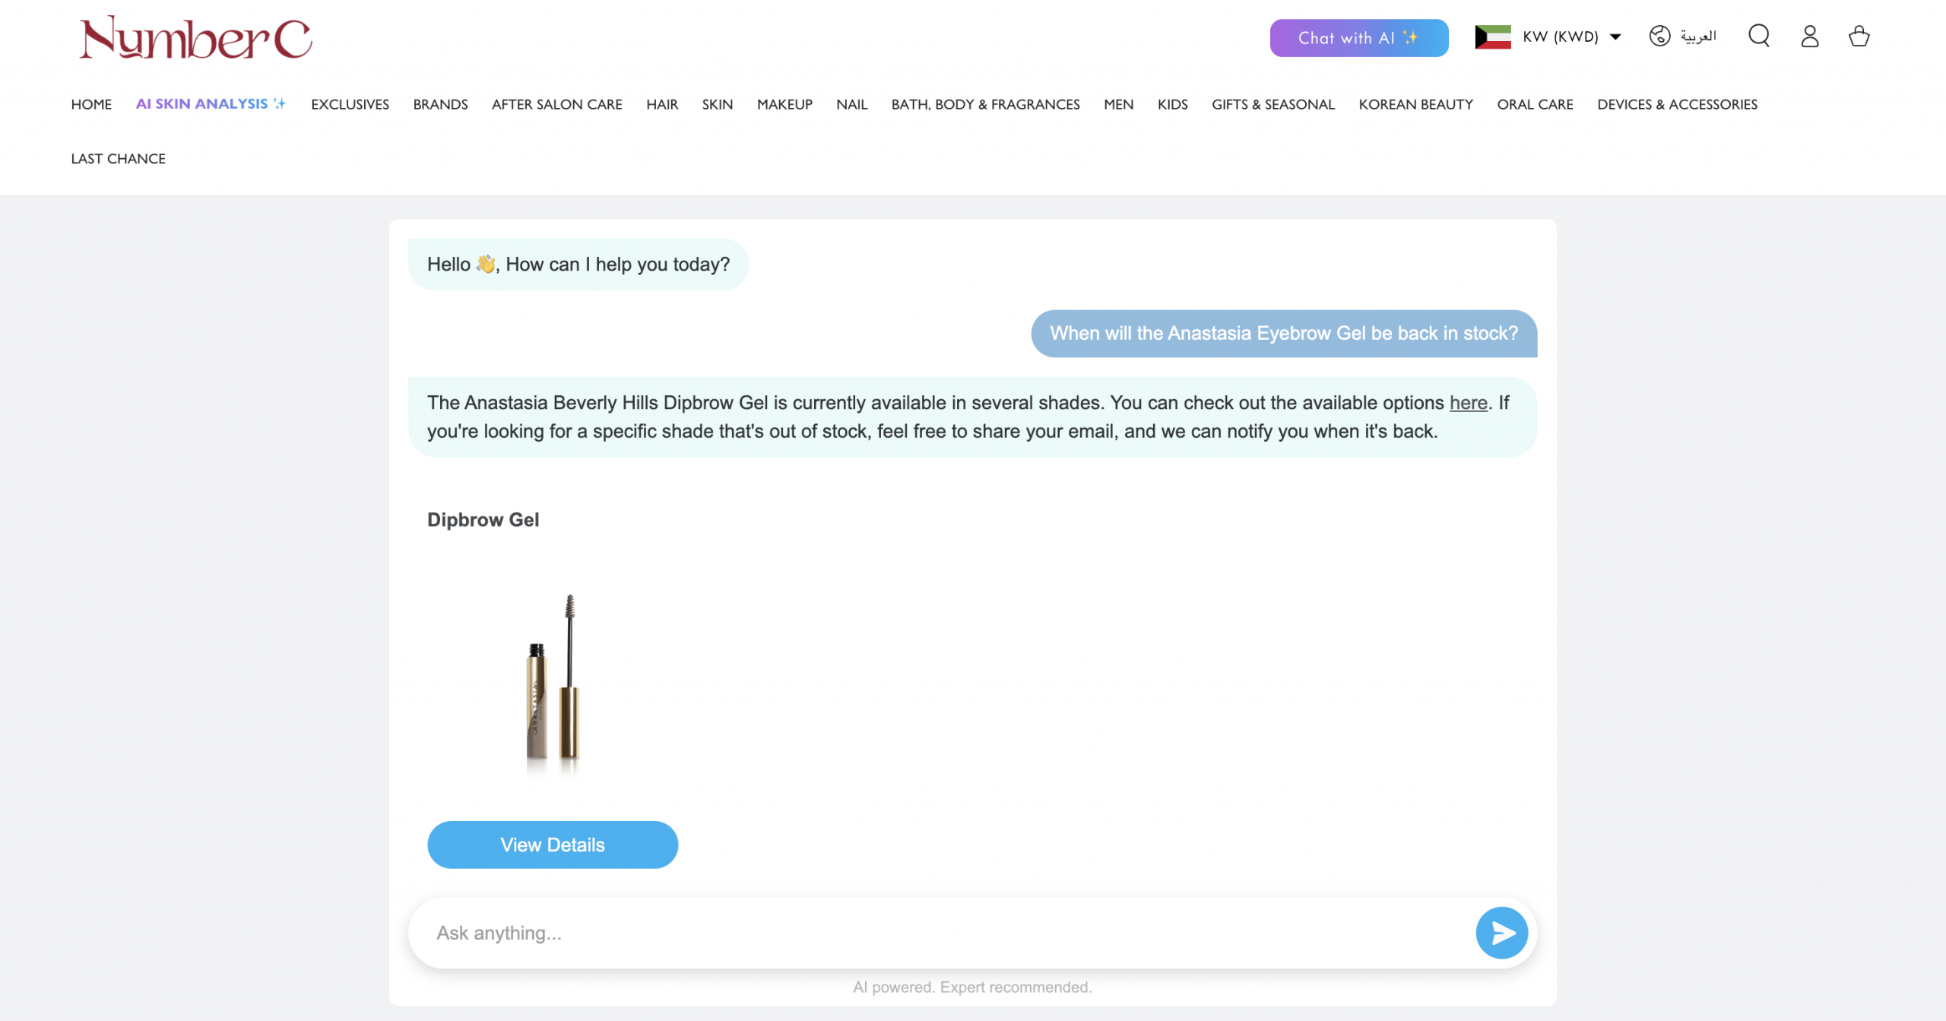Open the SKIN menu
This screenshot has height=1021, width=1946.
pyautogui.click(x=717, y=104)
